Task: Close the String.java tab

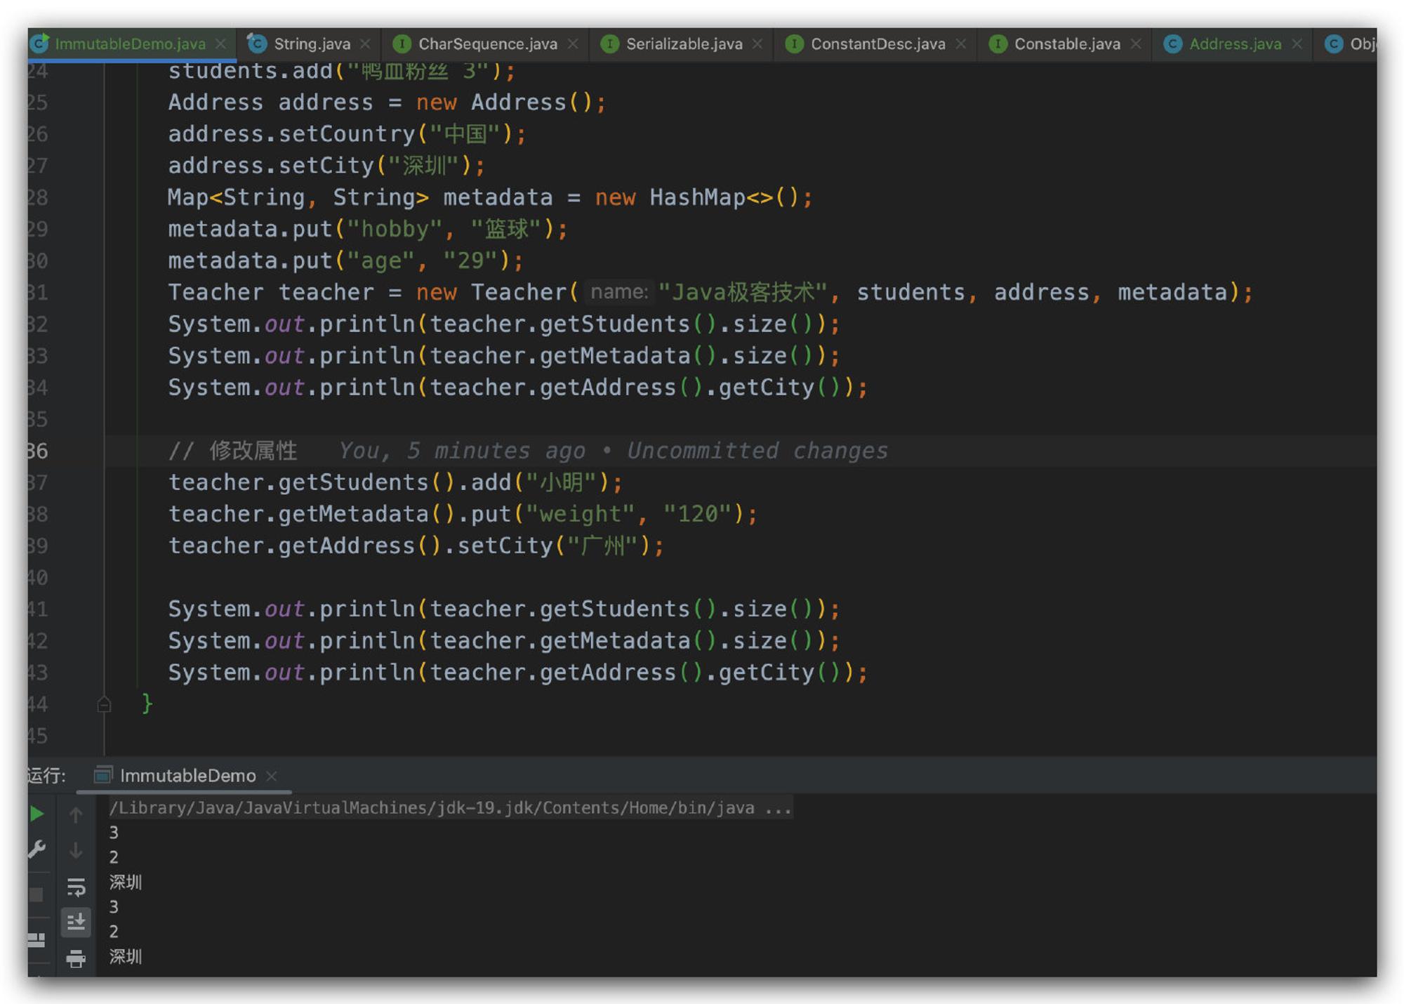Action: click(365, 44)
